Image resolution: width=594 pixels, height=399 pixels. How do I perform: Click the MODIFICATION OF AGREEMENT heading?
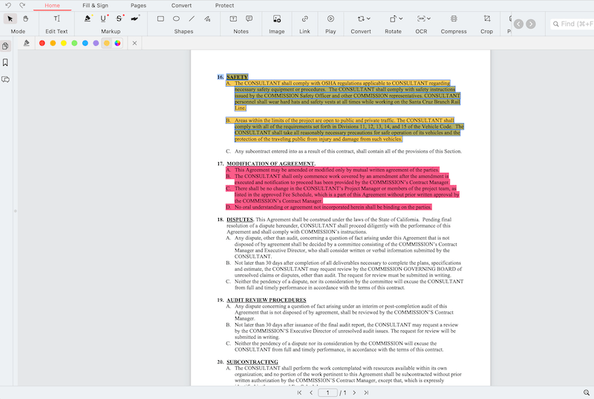click(x=270, y=164)
